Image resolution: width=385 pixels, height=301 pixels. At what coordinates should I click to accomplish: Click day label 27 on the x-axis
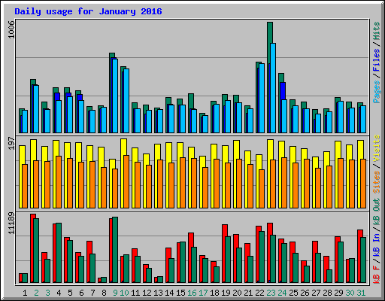316,293
